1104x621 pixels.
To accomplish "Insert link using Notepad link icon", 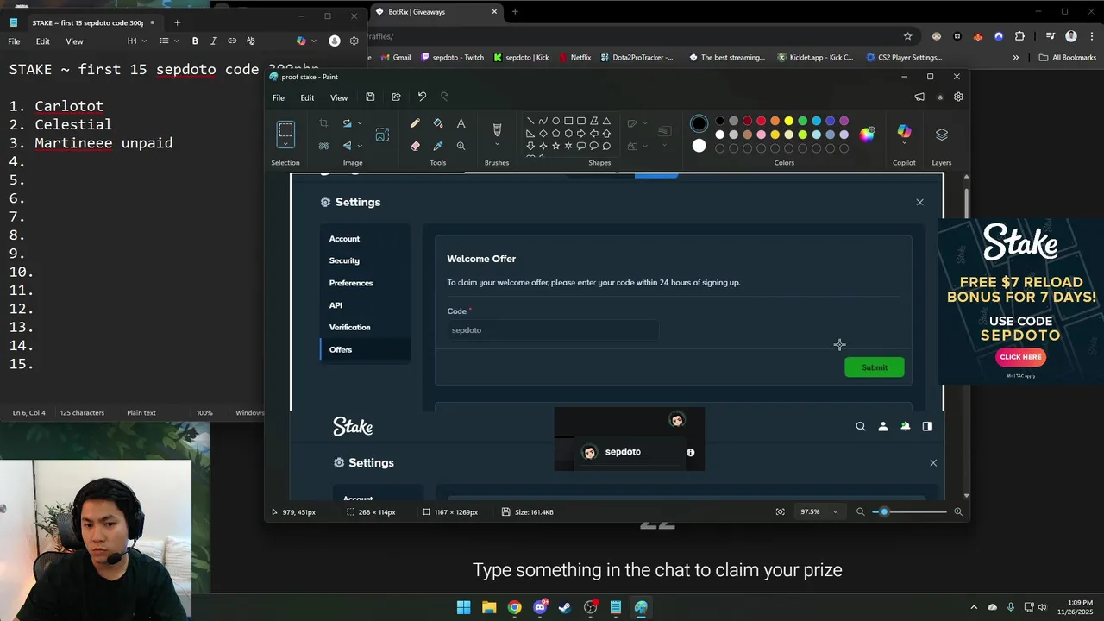I will pyautogui.click(x=232, y=41).
